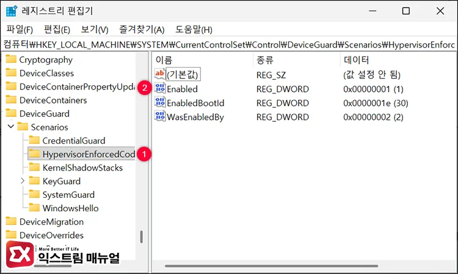
Task: Click the (값 설정 안 됨) data cell
Action: [371, 75]
